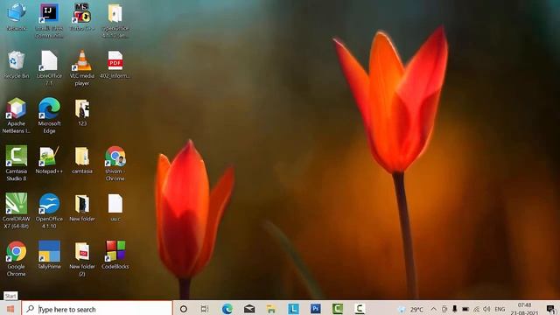Select the blank file next to New folder
560x315 pixels.
tap(115, 207)
